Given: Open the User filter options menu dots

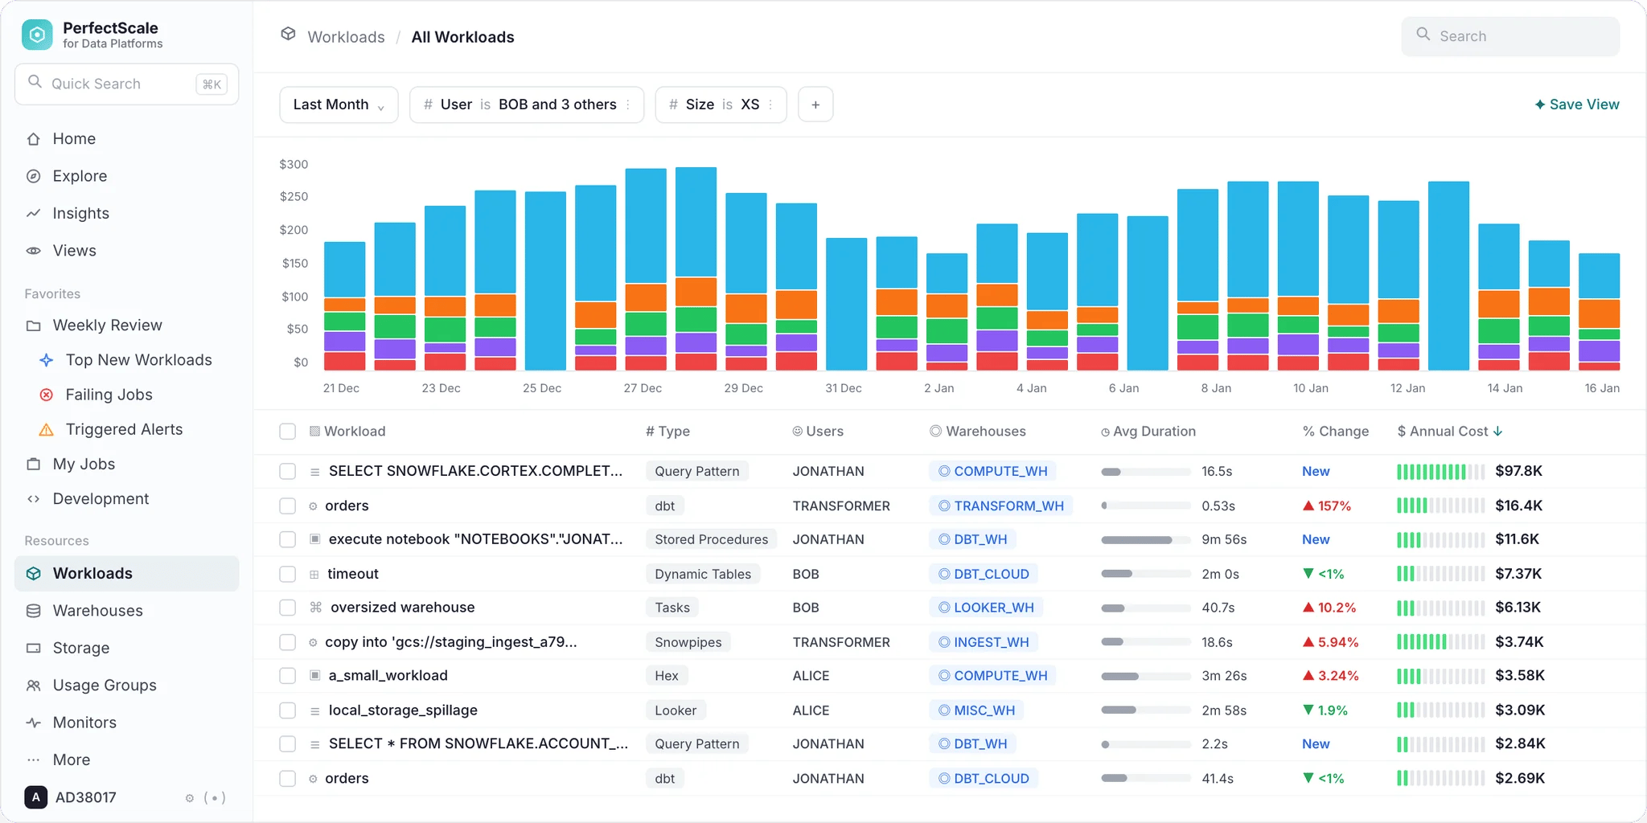Looking at the screenshot, I should 628,104.
